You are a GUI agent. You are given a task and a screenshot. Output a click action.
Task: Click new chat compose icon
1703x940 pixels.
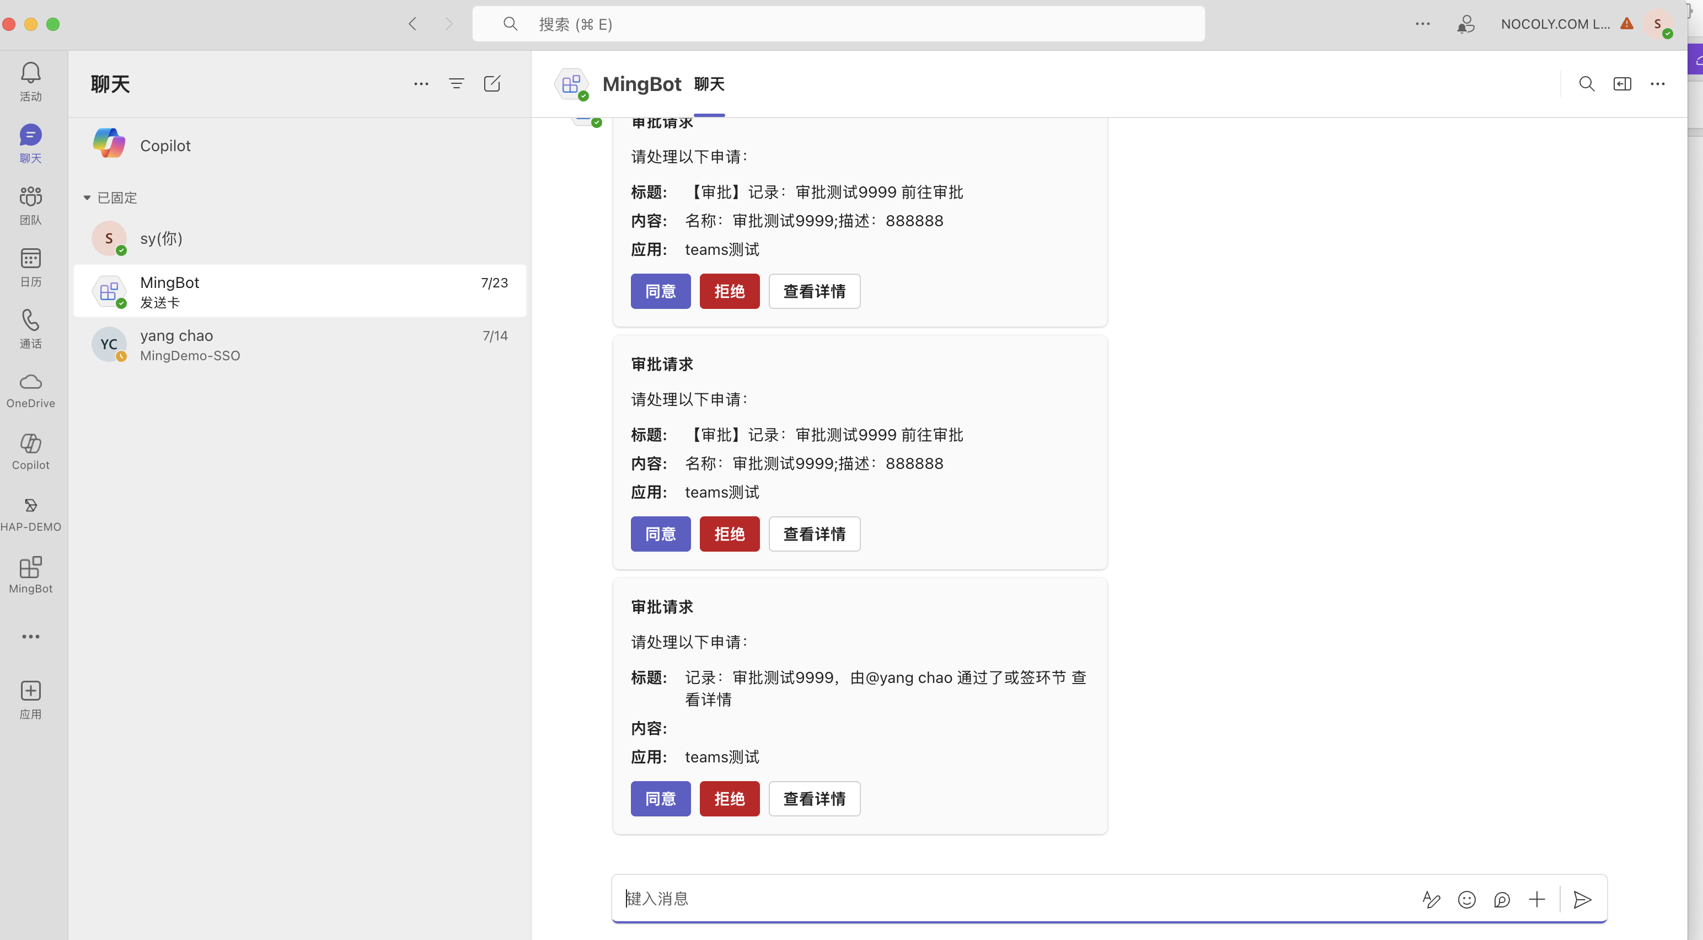coord(492,84)
